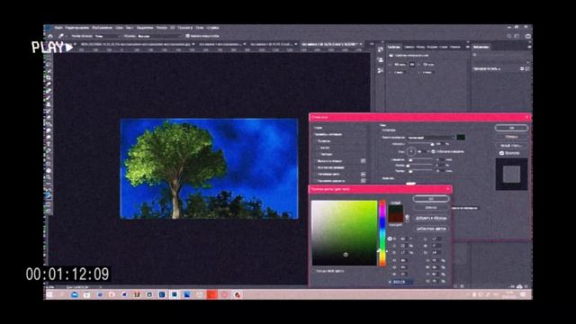Click the red app icon in the taskbar
This screenshot has width=576, height=324.
[212, 294]
